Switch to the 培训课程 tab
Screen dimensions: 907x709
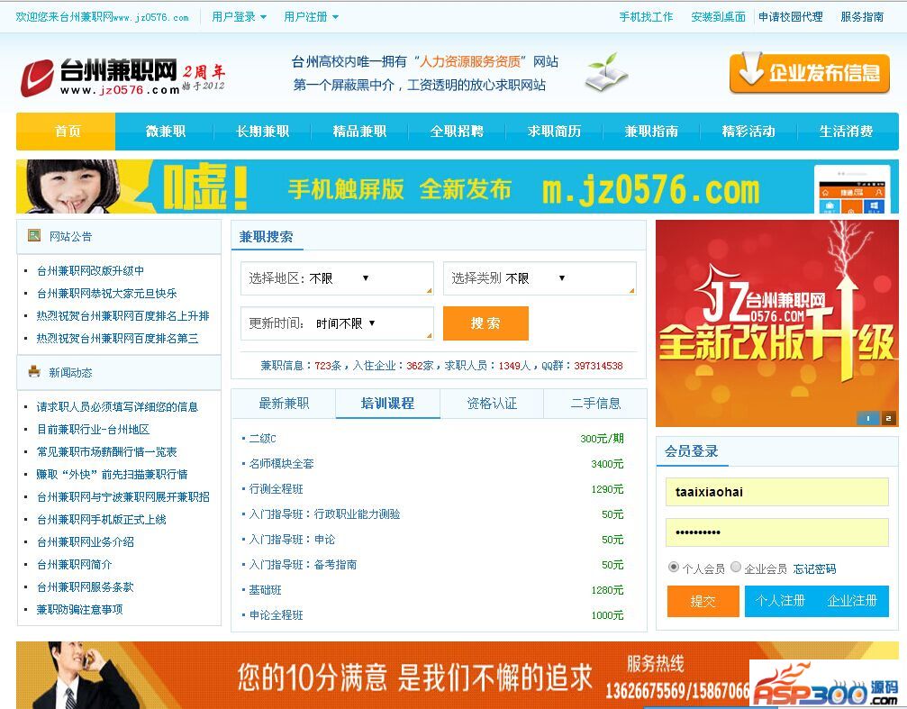click(387, 404)
